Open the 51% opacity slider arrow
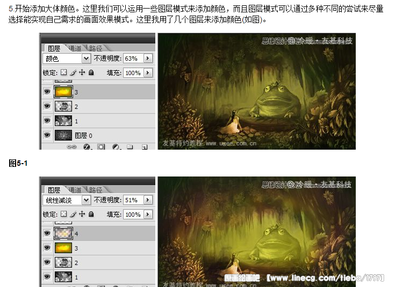 pos(148,200)
